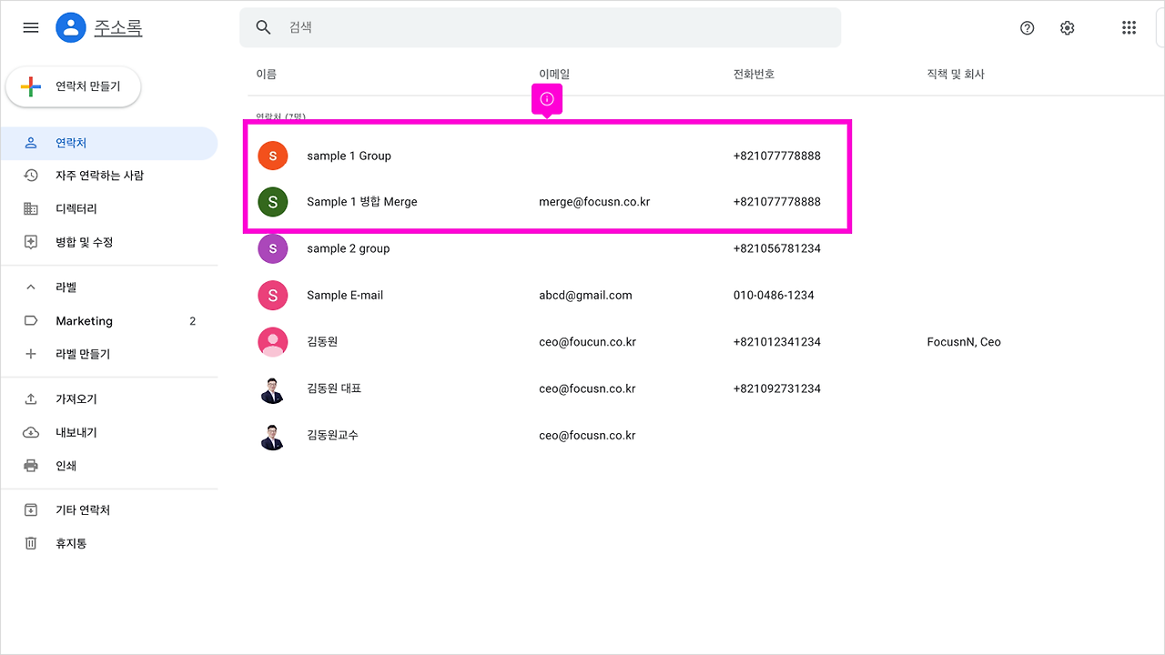Select the 인쇄 (Print) printer icon

pos(30,465)
